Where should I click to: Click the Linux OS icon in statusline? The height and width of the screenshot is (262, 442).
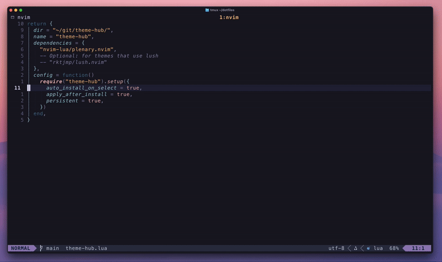pos(355,248)
